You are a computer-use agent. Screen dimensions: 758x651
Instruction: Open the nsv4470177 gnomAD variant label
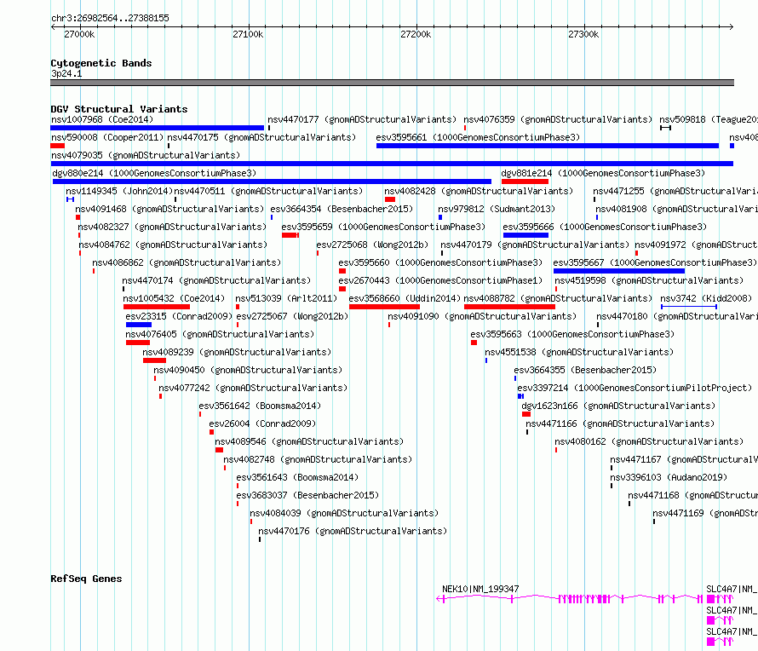click(362, 119)
